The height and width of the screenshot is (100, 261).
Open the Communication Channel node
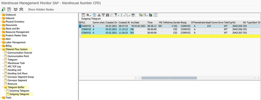(20, 53)
